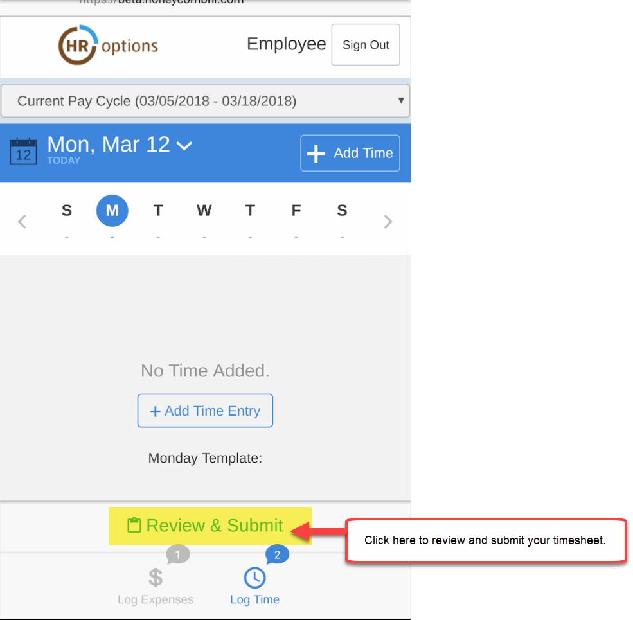633x620 pixels.
Task: Click Sign Out
Action: [366, 45]
